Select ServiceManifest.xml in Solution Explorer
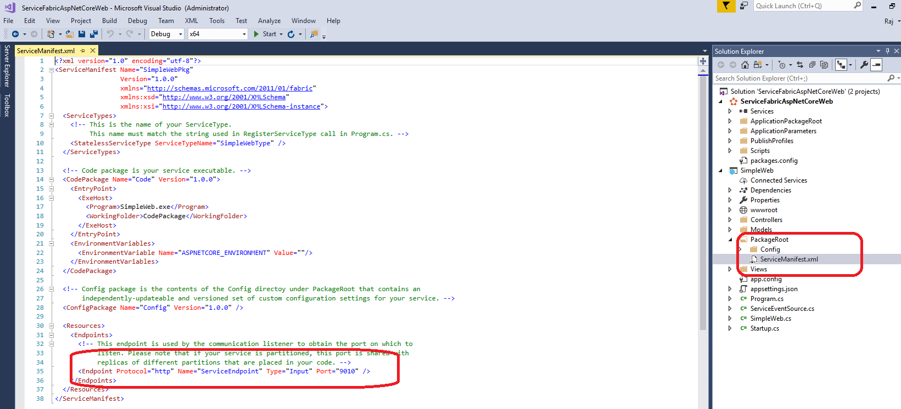 click(789, 259)
